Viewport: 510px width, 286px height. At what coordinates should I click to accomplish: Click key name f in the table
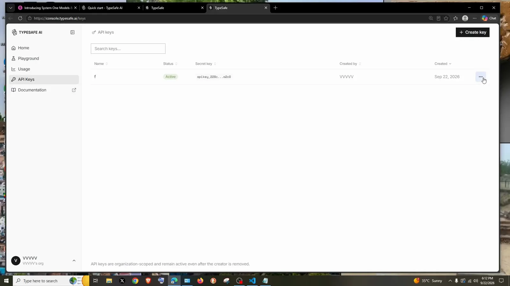pyautogui.click(x=95, y=77)
